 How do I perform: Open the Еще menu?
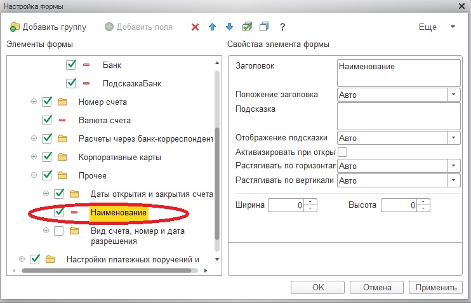click(437, 27)
